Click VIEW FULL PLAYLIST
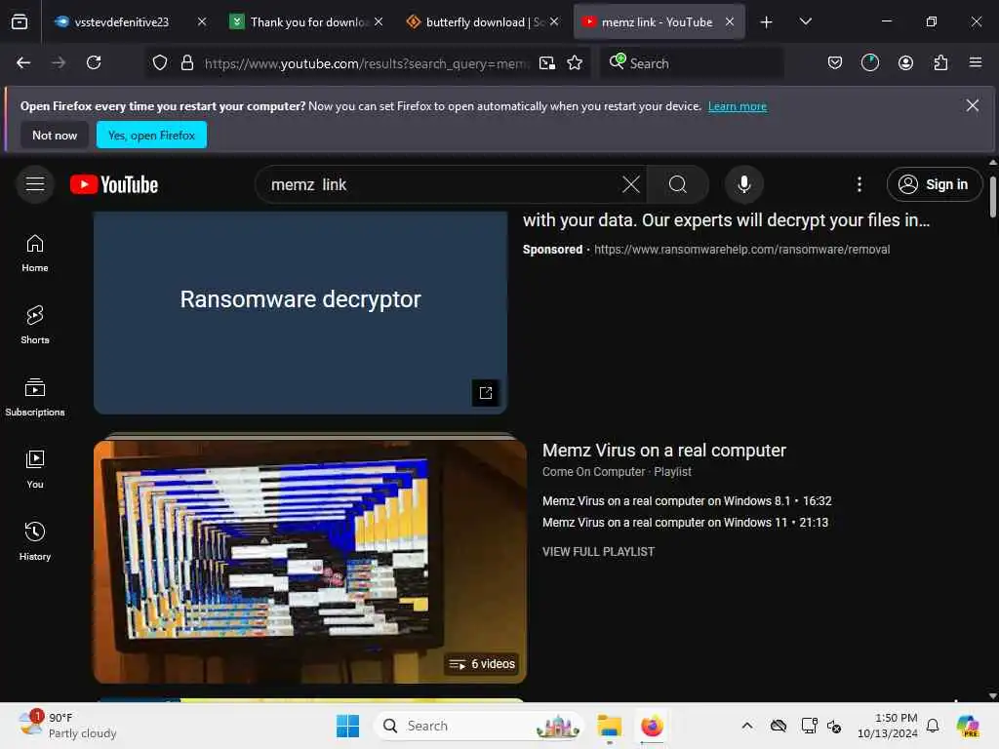The height and width of the screenshot is (749, 999). point(598,552)
